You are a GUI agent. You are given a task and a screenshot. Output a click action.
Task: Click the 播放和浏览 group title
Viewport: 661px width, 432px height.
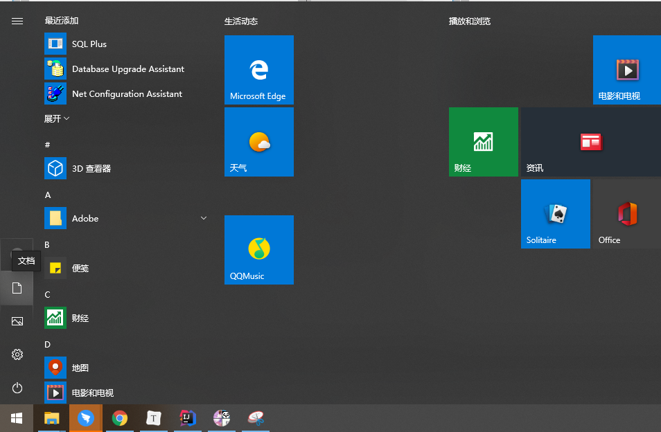(x=469, y=21)
